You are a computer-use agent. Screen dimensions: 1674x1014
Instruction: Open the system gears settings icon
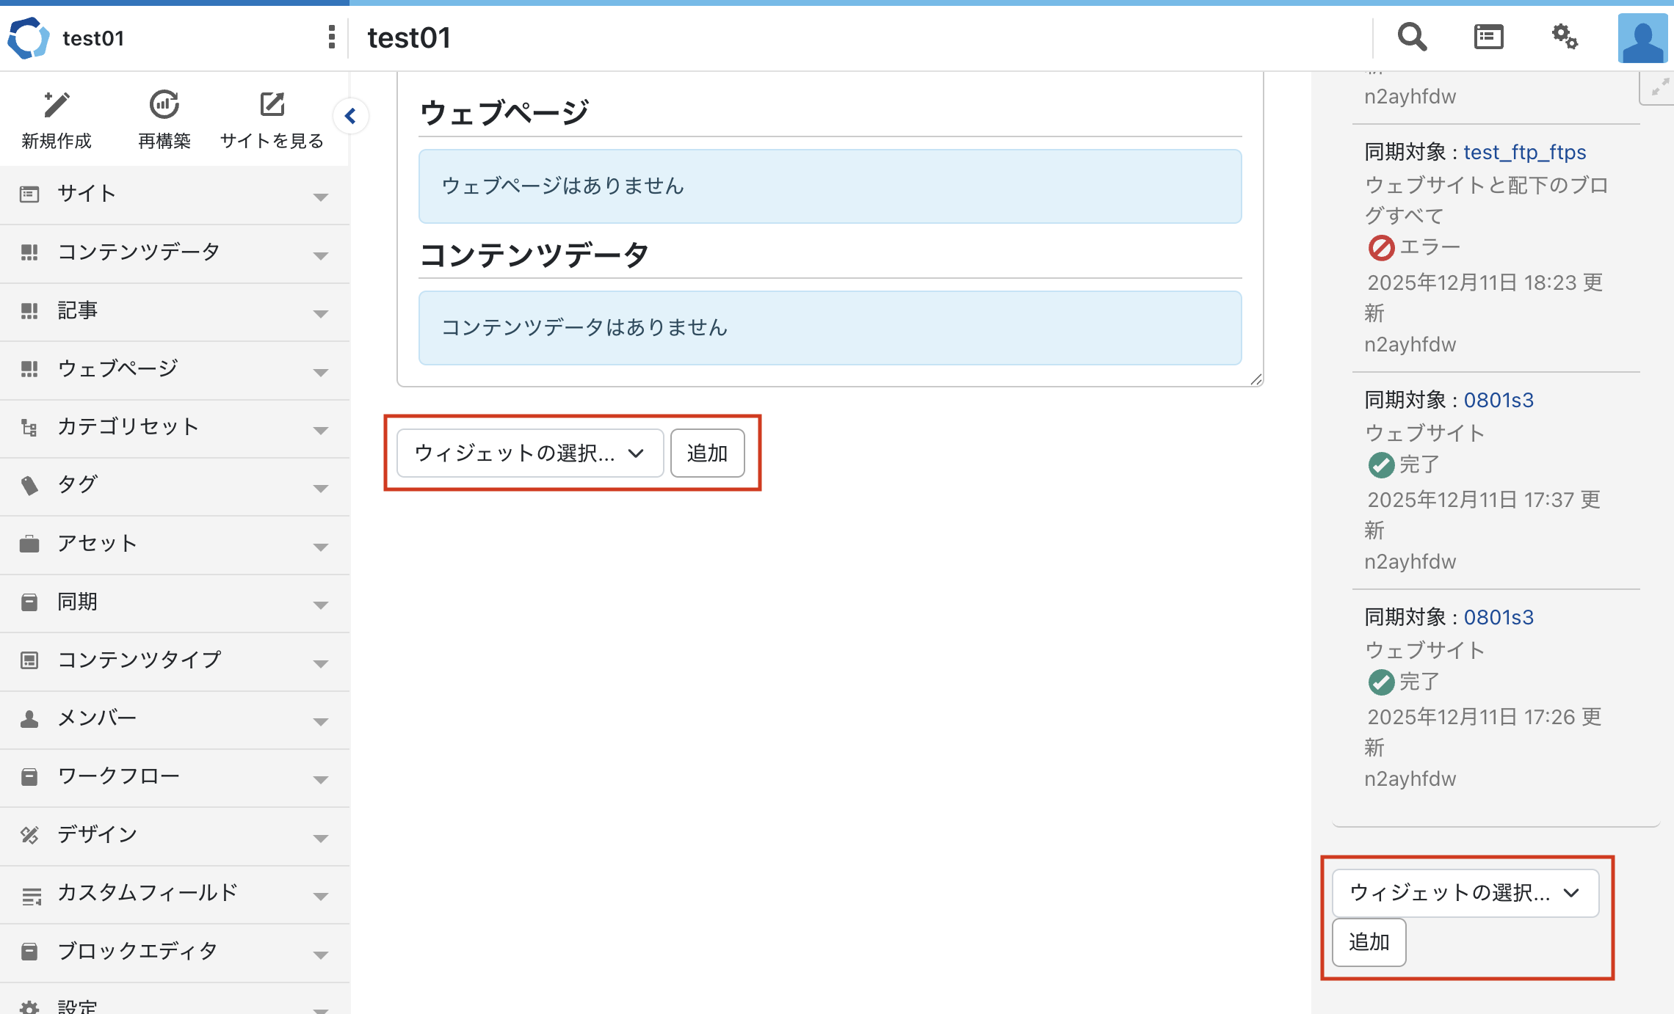(x=1565, y=37)
